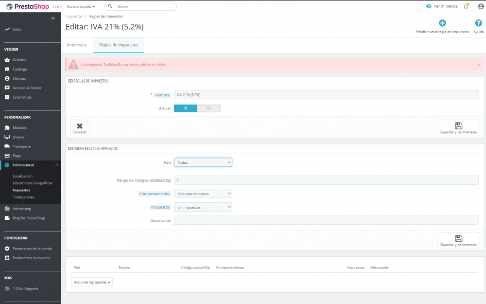Click the Impuestos breadcrumb link
Screen dimensions: 486x304
pyautogui.click(x=74, y=16)
